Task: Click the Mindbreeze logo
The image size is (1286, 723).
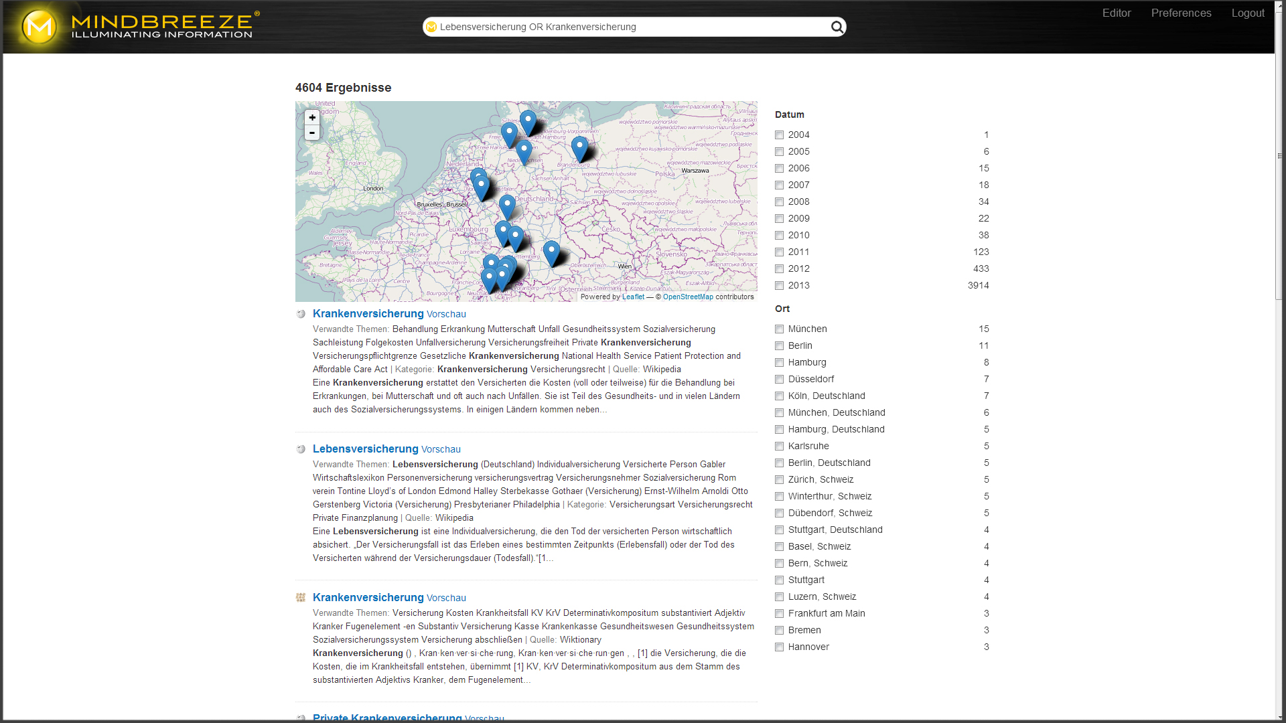Action: tap(141, 27)
